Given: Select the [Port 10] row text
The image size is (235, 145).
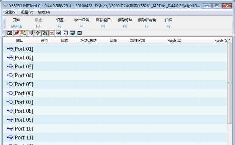Looking at the screenshot, I should click(23, 129).
